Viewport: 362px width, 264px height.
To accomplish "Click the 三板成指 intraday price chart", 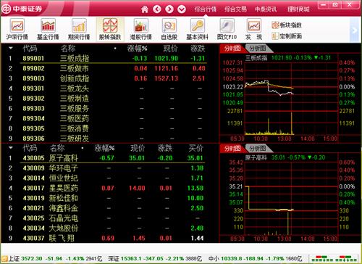I will [291, 86].
